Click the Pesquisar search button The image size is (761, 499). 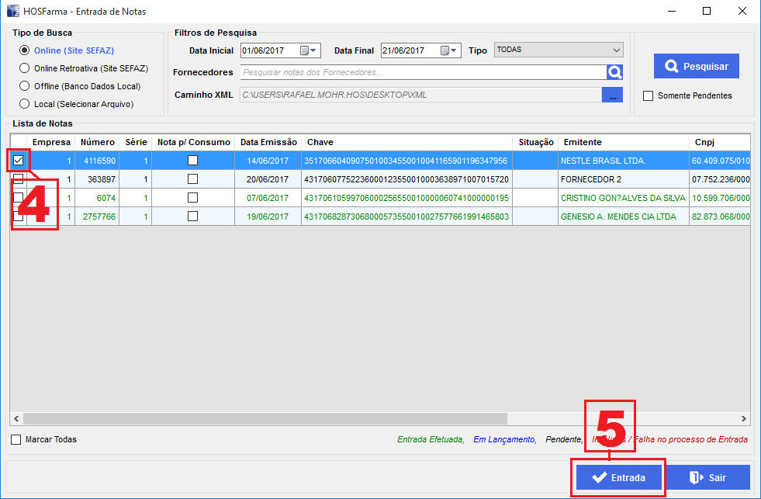696,66
